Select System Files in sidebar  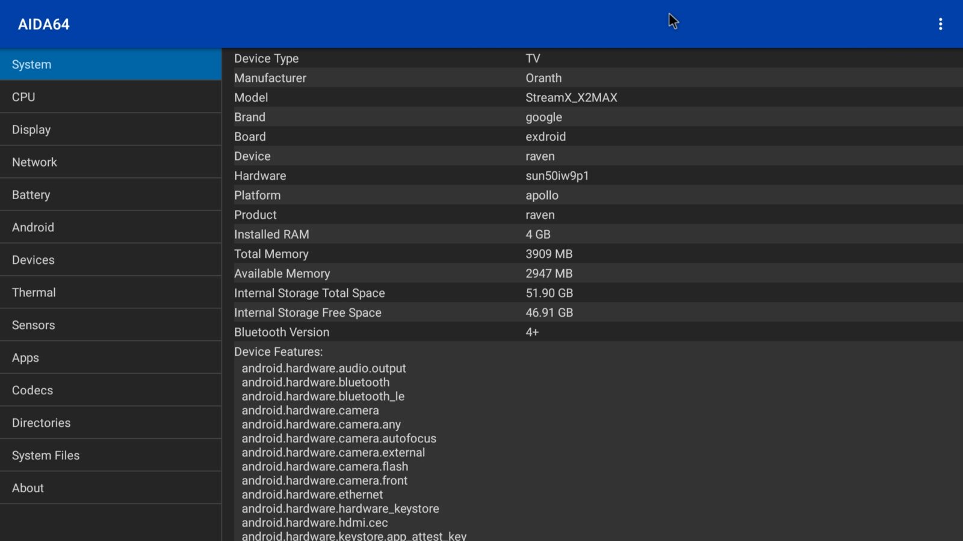[x=111, y=455]
